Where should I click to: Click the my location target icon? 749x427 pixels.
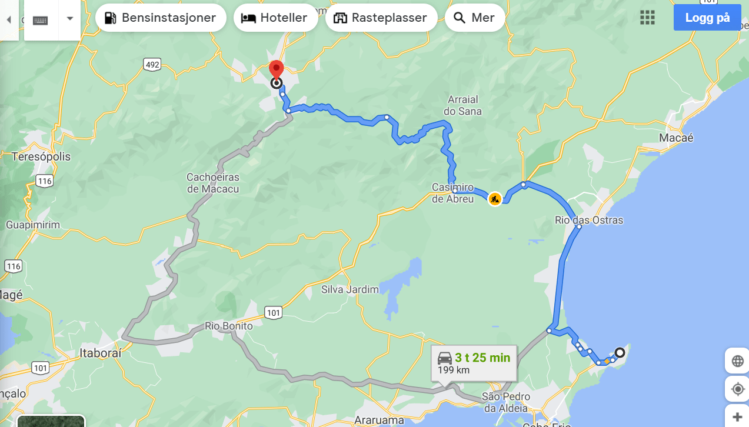pos(738,389)
